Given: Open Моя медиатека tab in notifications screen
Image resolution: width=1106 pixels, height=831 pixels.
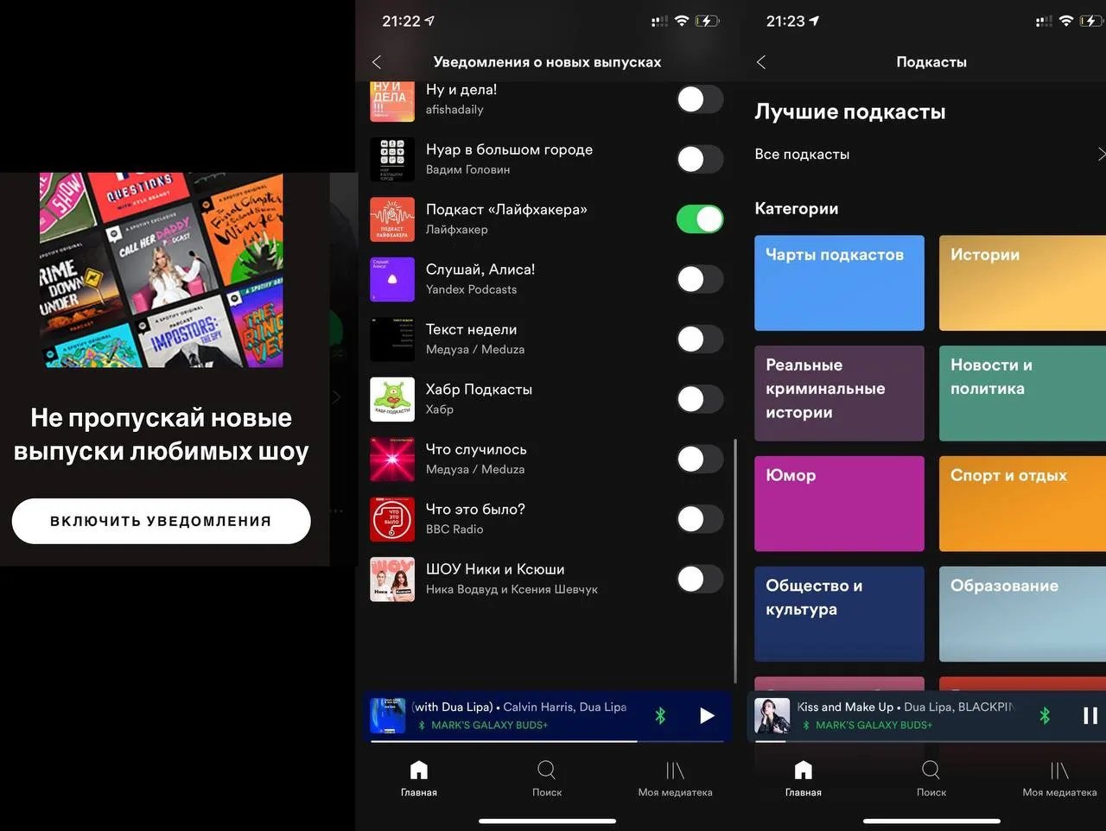Looking at the screenshot, I should (676, 778).
